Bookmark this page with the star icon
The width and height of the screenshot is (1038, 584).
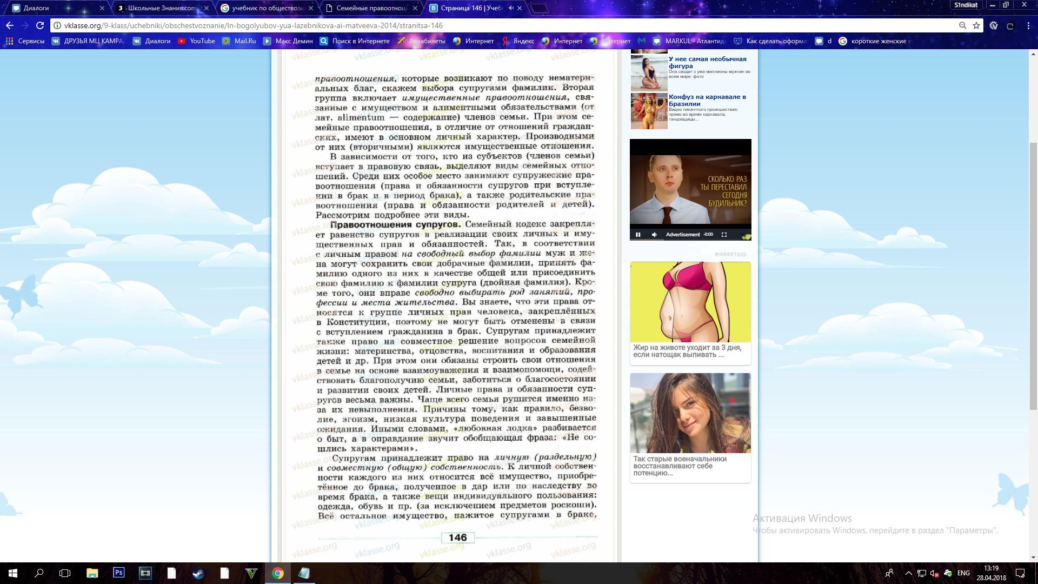[x=976, y=25]
